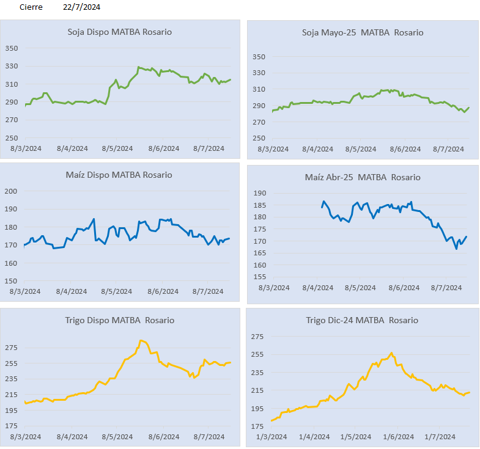Click the Trigo Dic-24 MATBA Rosario chart title

(362, 320)
